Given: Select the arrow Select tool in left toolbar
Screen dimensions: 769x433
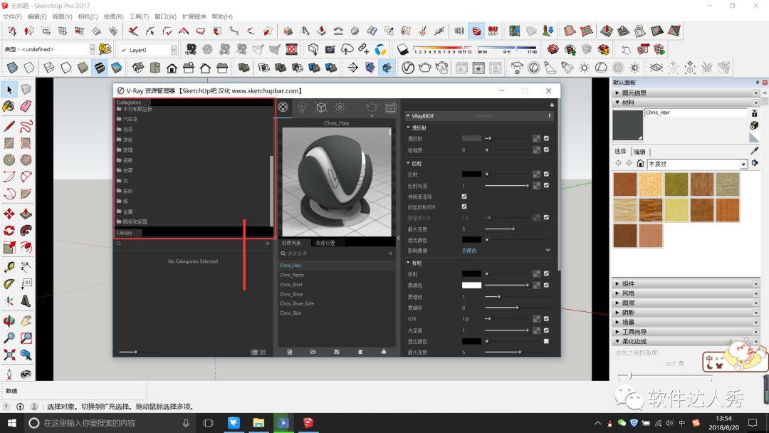Looking at the screenshot, I should click(x=9, y=90).
